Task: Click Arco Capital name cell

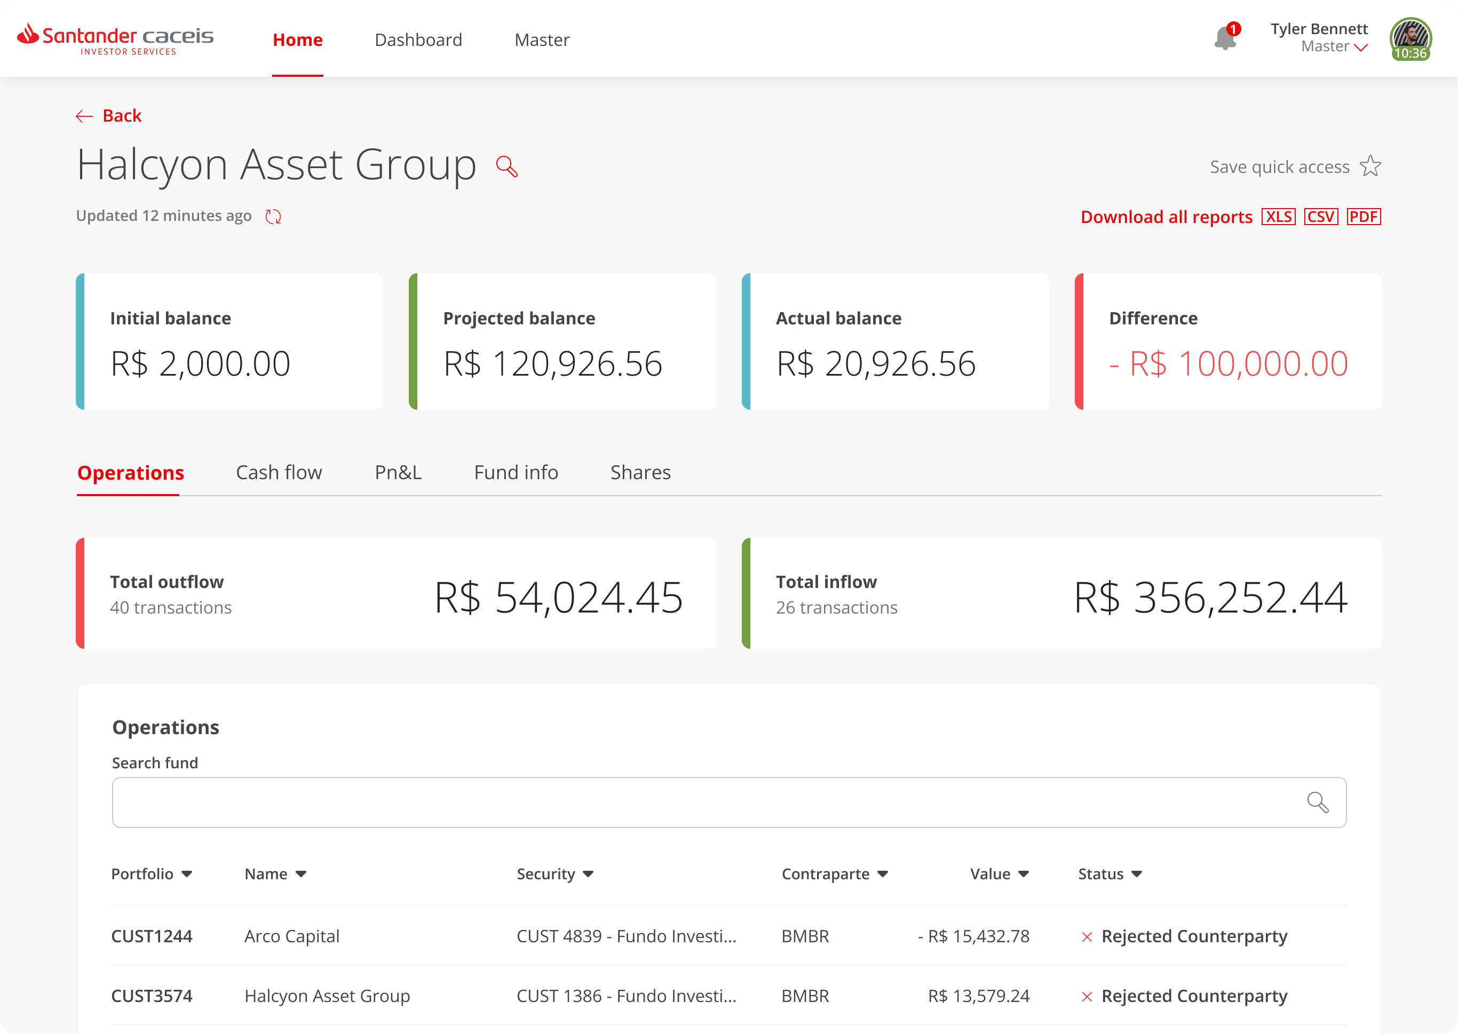Action: click(291, 936)
